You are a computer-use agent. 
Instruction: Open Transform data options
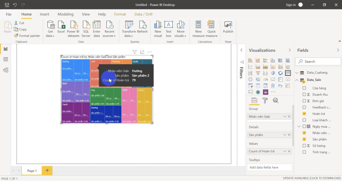(x=129, y=28)
